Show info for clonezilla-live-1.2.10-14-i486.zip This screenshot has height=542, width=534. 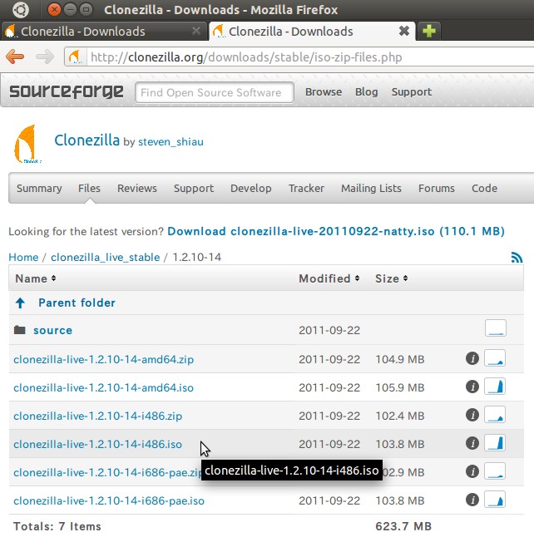472,415
